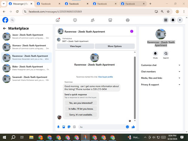View site information icon in address bar
Image resolution: width=188 pixels, height=141 pixels.
pos(25,12)
